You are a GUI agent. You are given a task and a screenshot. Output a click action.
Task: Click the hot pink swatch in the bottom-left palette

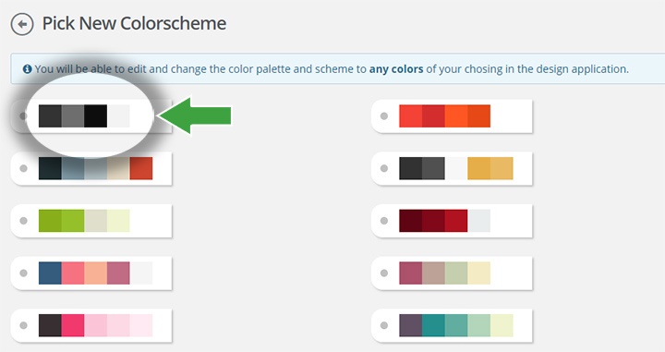(73, 325)
